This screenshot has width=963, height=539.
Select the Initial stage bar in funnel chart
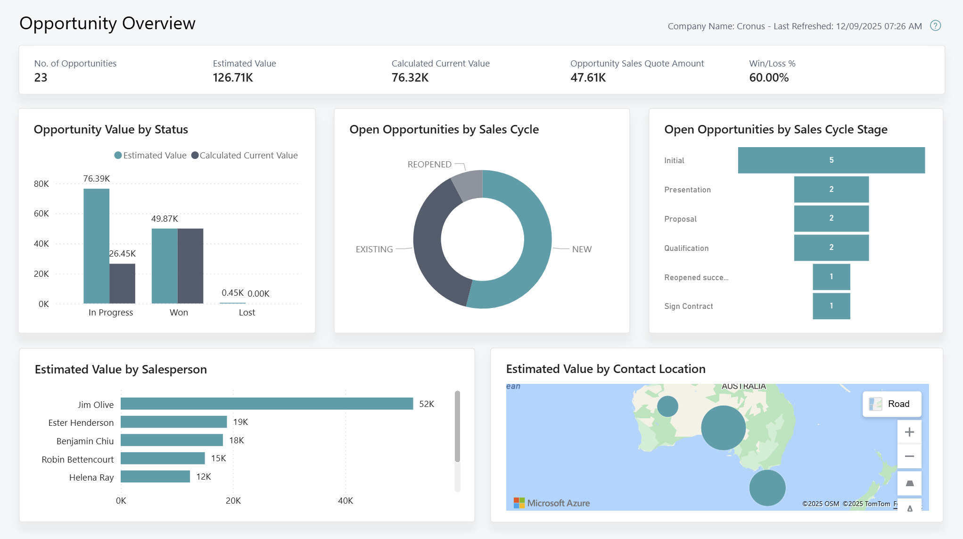[x=831, y=160]
